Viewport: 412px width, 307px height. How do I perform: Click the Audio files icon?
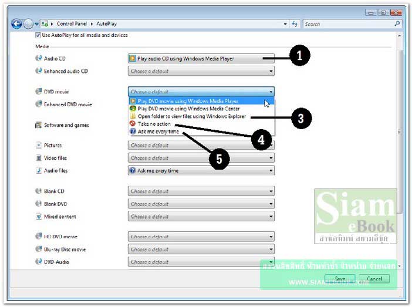tap(39, 170)
